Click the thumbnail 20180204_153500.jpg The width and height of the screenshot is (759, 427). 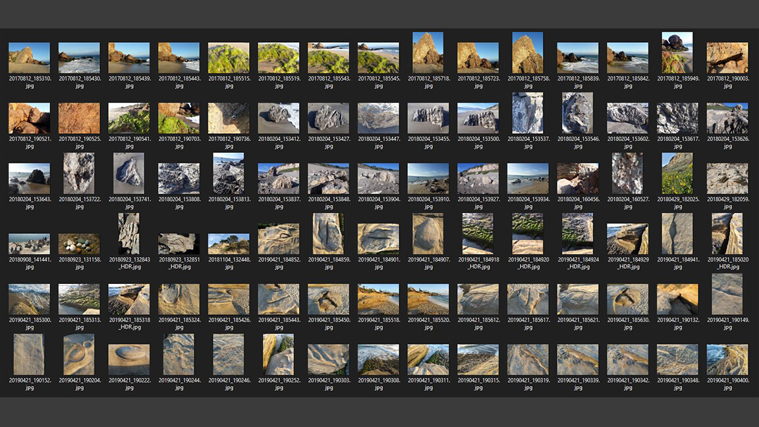pyautogui.click(x=478, y=117)
